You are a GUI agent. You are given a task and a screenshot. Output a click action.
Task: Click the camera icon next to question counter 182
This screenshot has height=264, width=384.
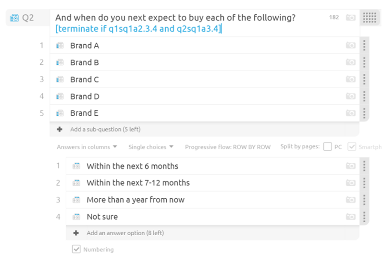tap(350, 18)
